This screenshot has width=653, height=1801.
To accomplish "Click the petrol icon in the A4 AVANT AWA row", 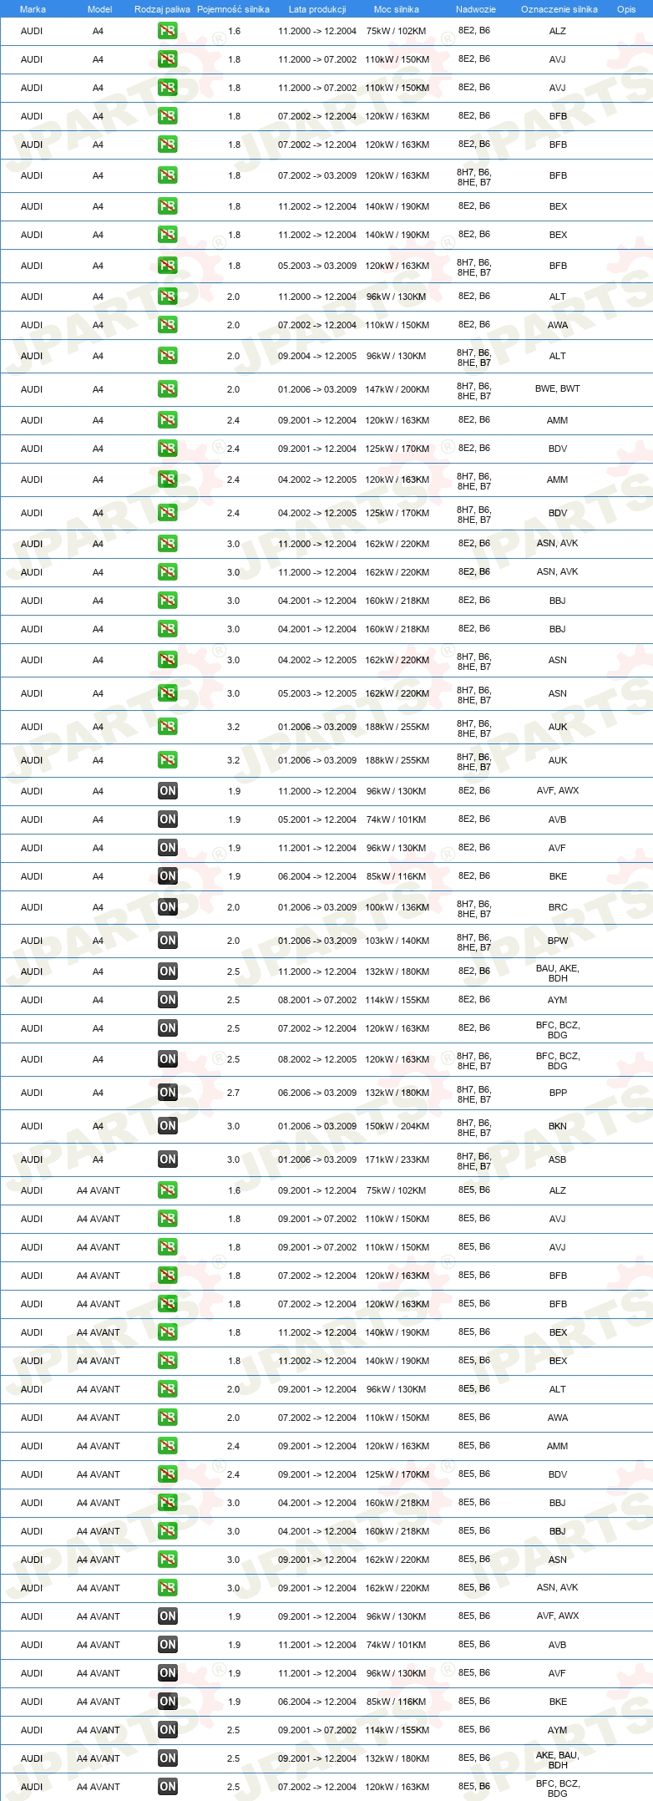I will (x=167, y=1418).
